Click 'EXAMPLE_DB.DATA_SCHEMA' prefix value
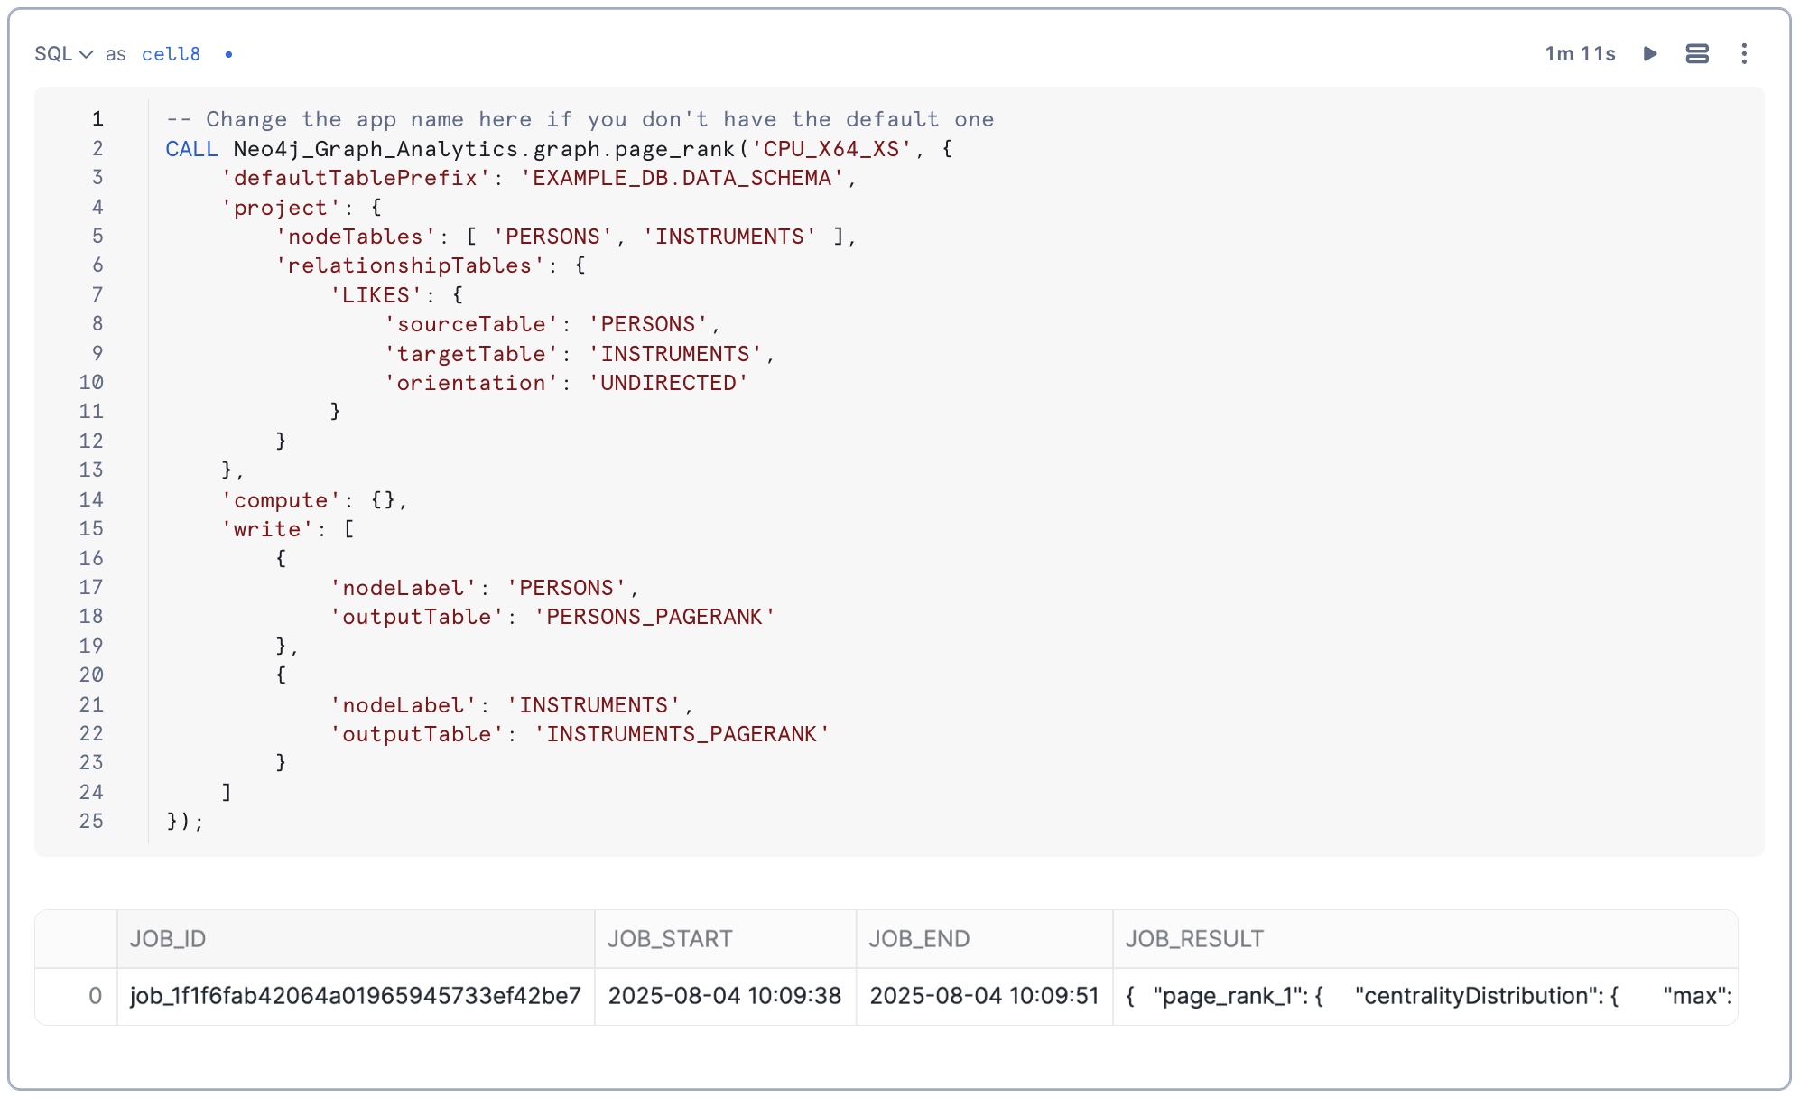The image size is (1800, 1098). point(682,178)
